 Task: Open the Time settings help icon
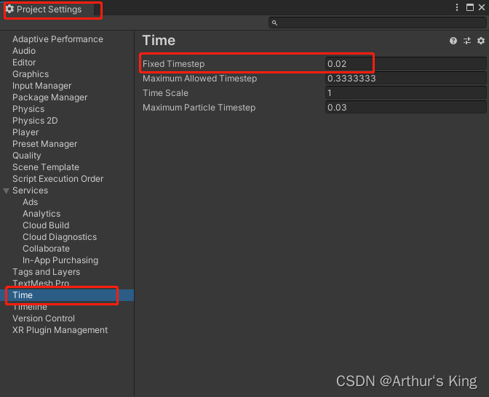pyautogui.click(x=453, y=41)
